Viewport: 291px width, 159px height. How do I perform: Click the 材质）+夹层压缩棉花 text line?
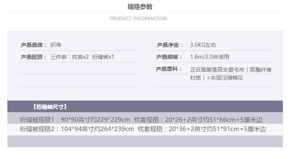point(217,78)
